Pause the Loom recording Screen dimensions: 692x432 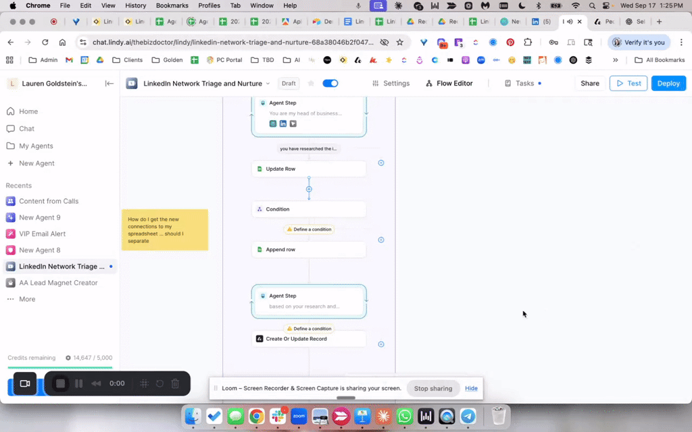tap(78, 383)
